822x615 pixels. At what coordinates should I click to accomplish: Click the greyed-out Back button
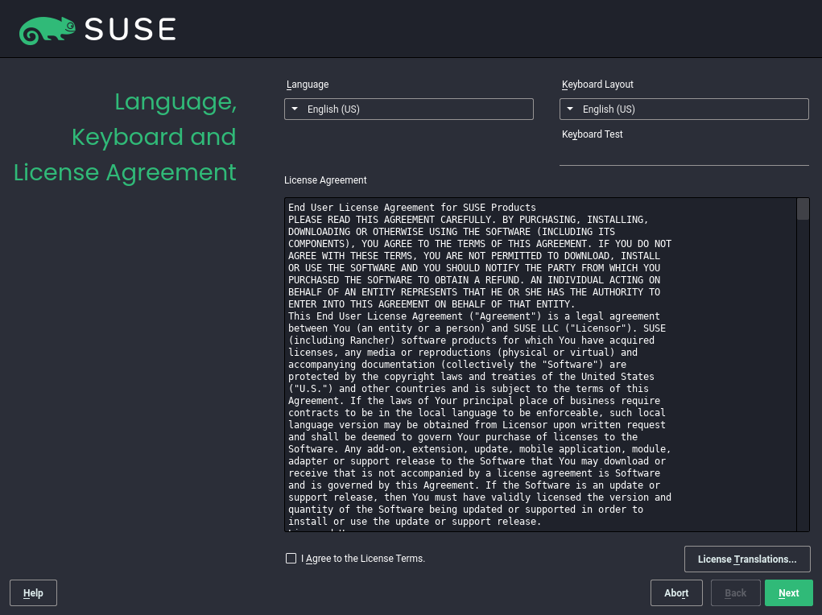(735, 593)
